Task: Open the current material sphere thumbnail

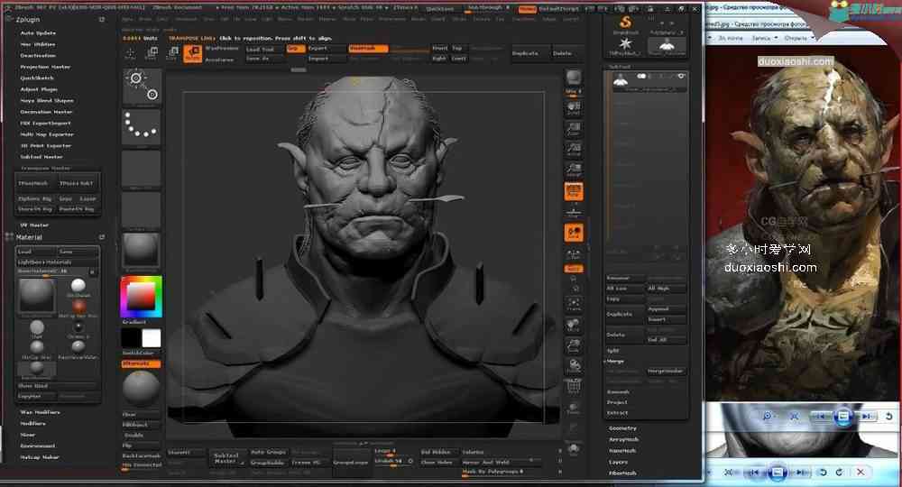Action: click(x=142, y=251)
